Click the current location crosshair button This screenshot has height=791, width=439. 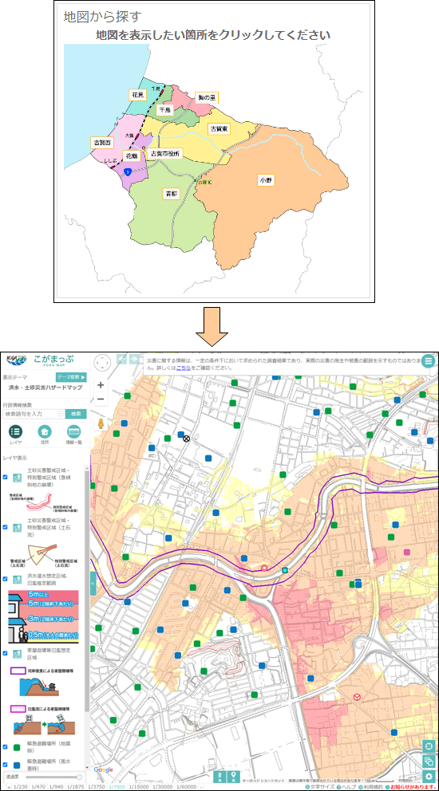(429, 746)
